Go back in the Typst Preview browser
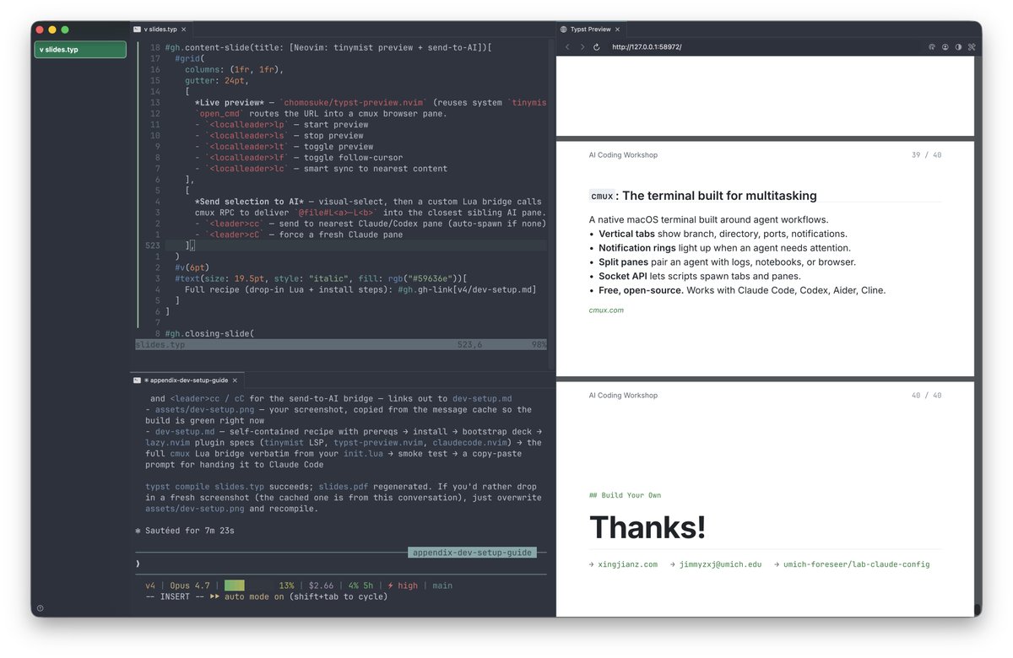 (x=568, y=47)
